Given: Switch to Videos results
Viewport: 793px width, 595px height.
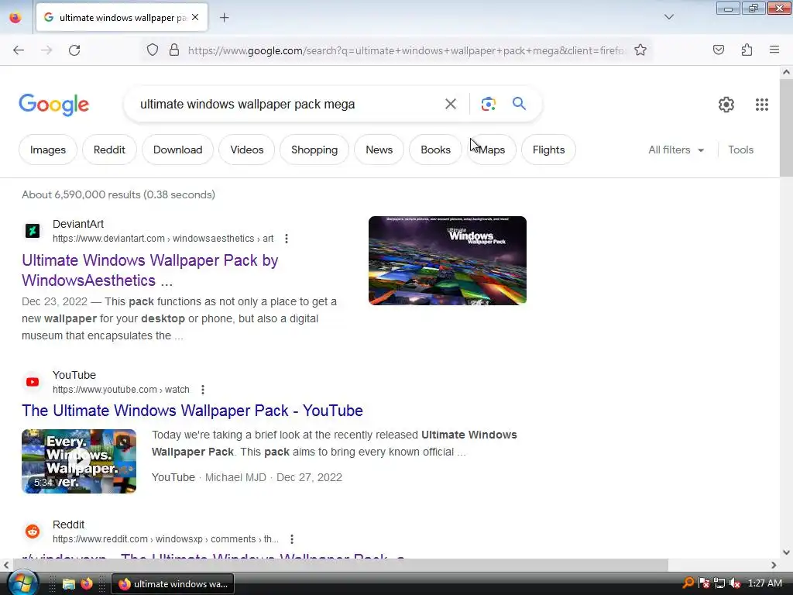Looking at the screenshot, I should (247, 150).
